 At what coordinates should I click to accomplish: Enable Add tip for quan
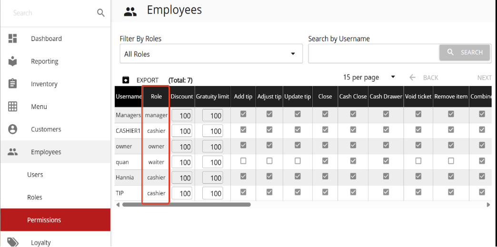pos(243,161)
